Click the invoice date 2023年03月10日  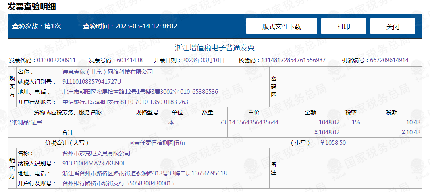click(x=204, y=60)
